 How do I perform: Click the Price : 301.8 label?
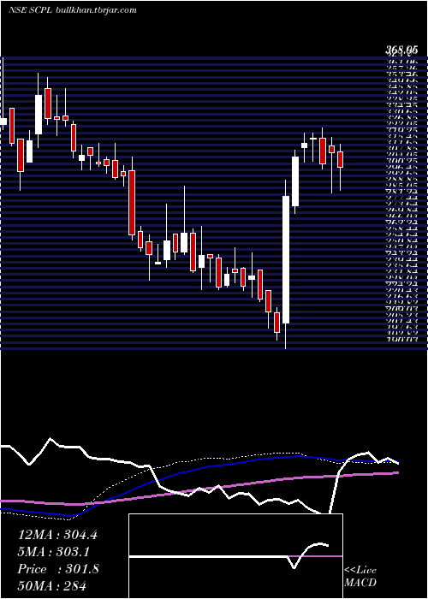(x=58, y=569)
